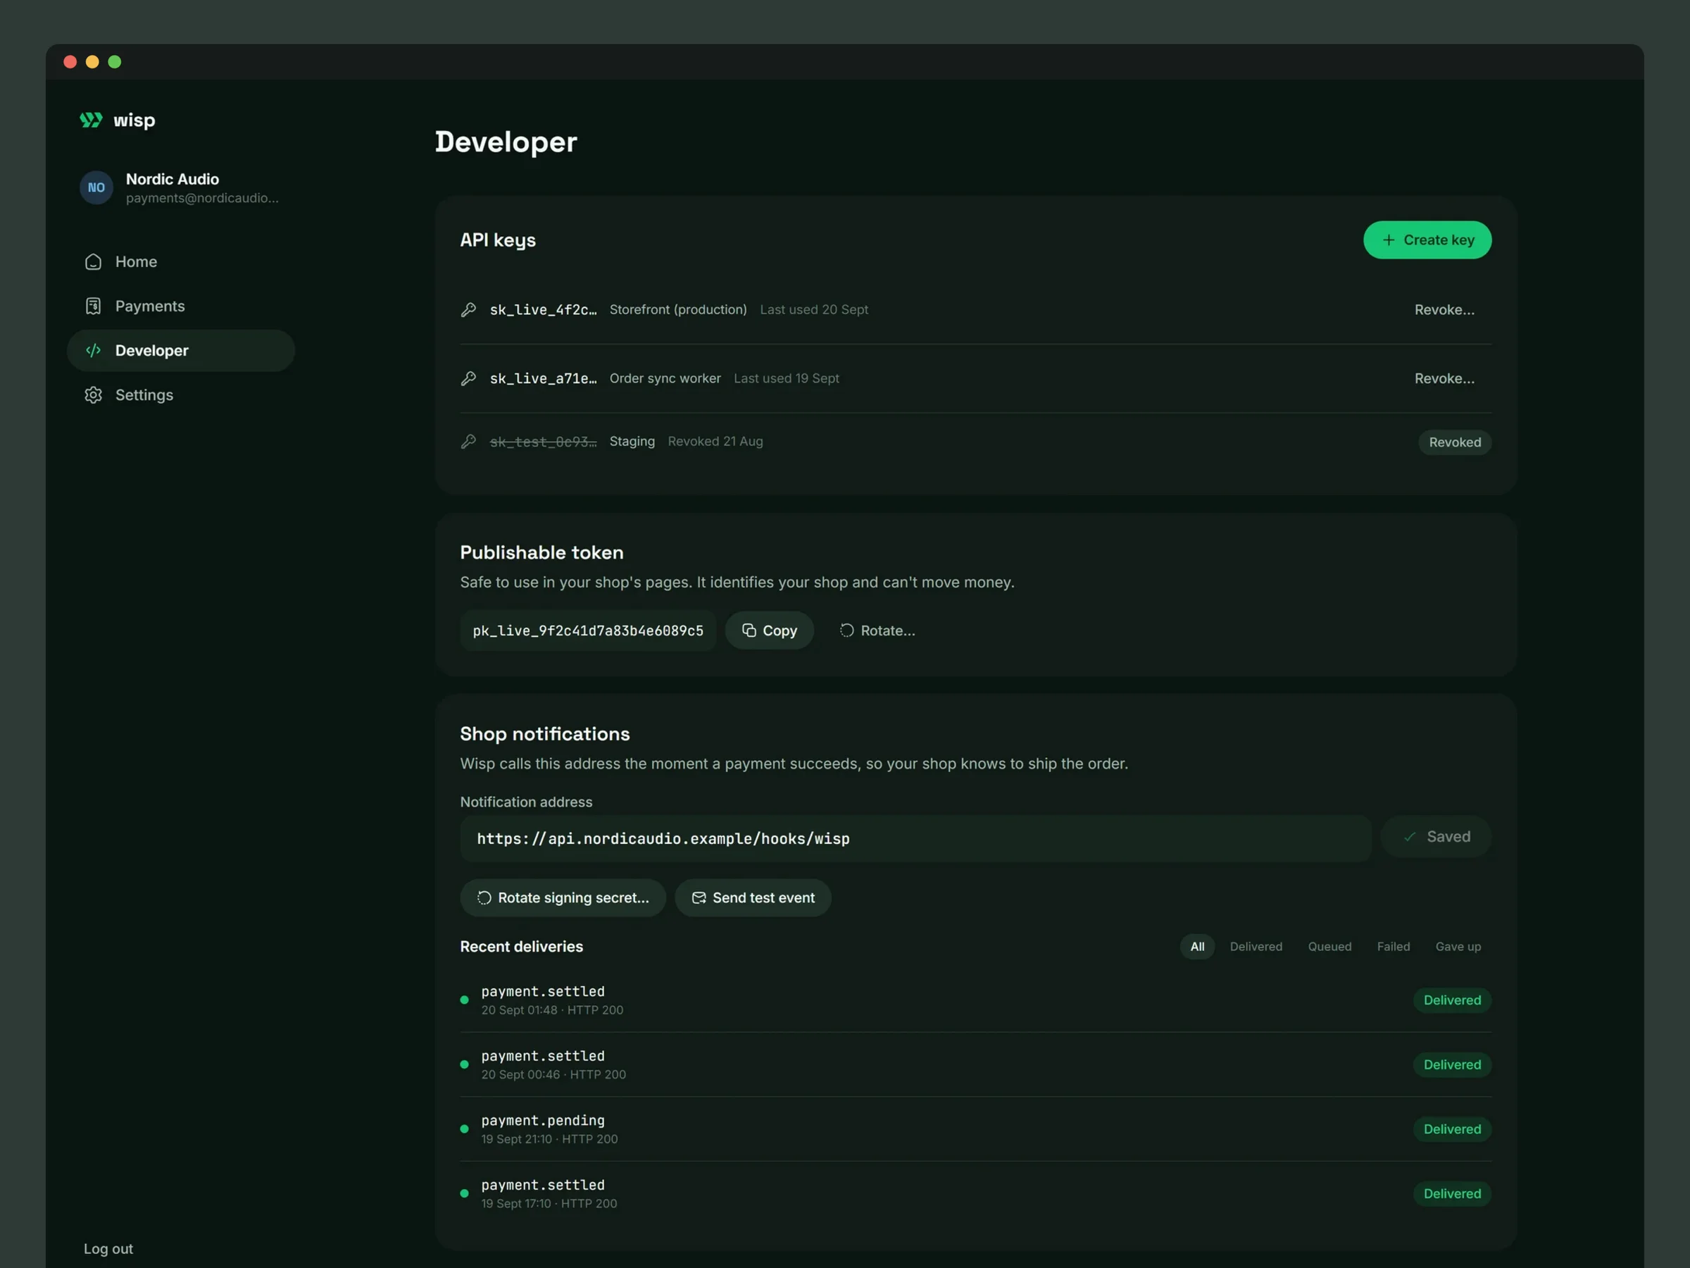
Task: Open payment.settled delivery at 20 Sept 00:46
Action: pyautogui.click(x=976, y=1064)
